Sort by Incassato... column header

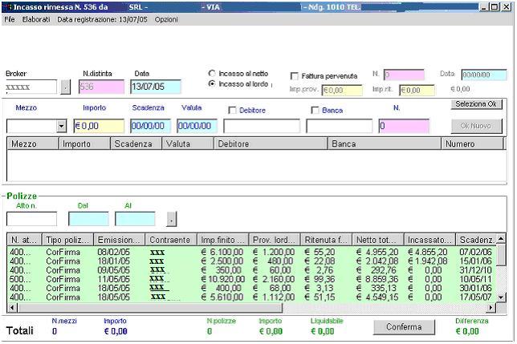(x=429, y=240)
